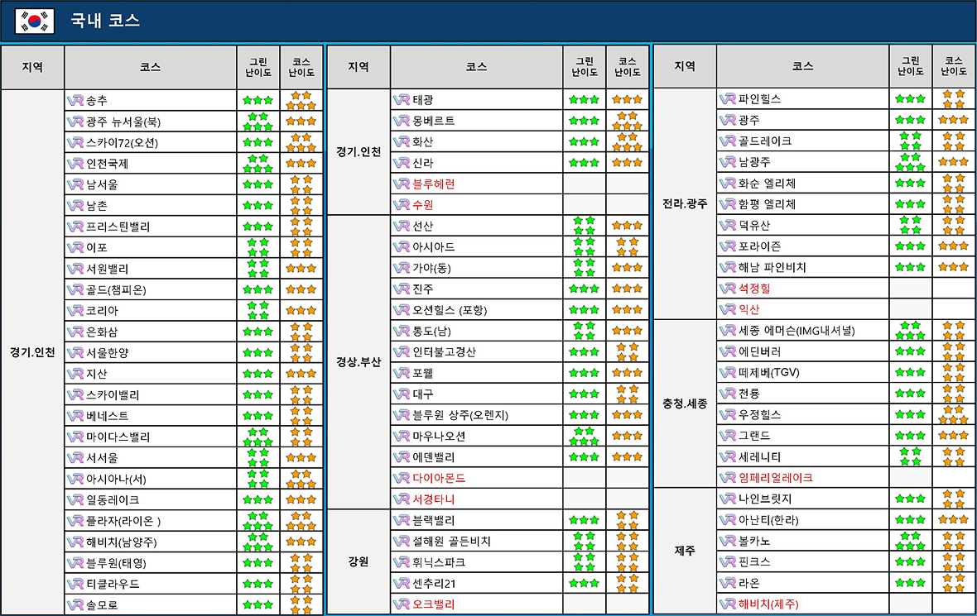977x616 pixels.
Task: Click the VR icon beside 파인힐스
Action: pos(728,99)
